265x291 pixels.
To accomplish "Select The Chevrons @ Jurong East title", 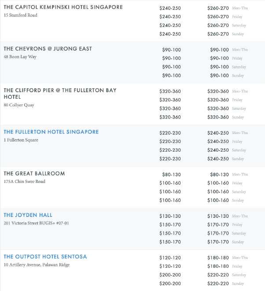I will pos(48,49).
